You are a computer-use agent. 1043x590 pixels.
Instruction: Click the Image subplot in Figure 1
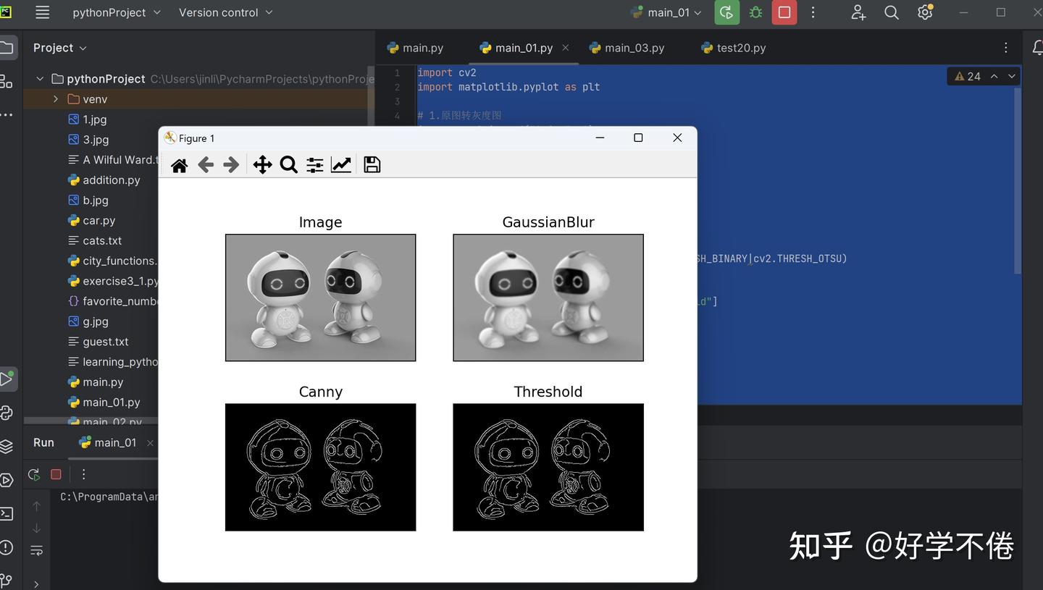(320, 298)
